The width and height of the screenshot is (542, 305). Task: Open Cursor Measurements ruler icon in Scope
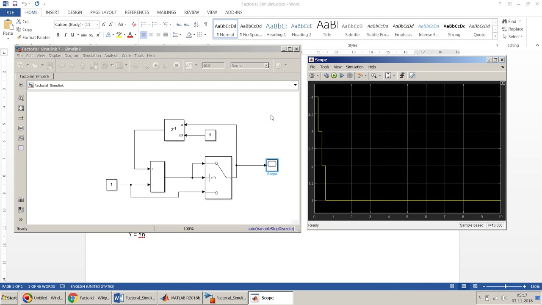point(412,75)
